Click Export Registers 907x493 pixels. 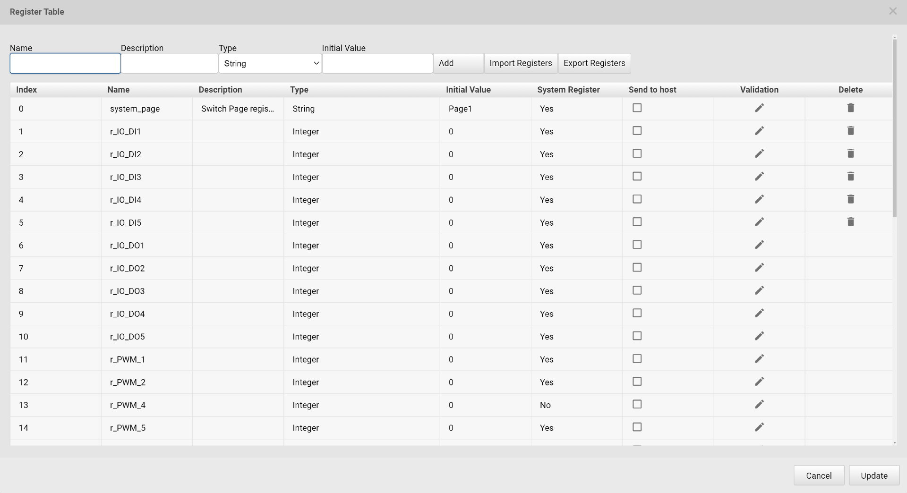click(594, 63)
